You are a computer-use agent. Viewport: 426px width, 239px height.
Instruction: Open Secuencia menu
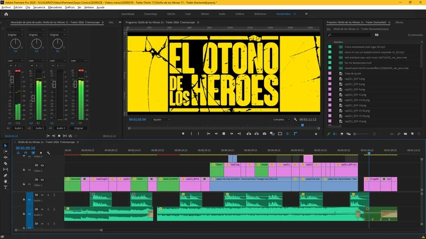click(x=39, y=7)
